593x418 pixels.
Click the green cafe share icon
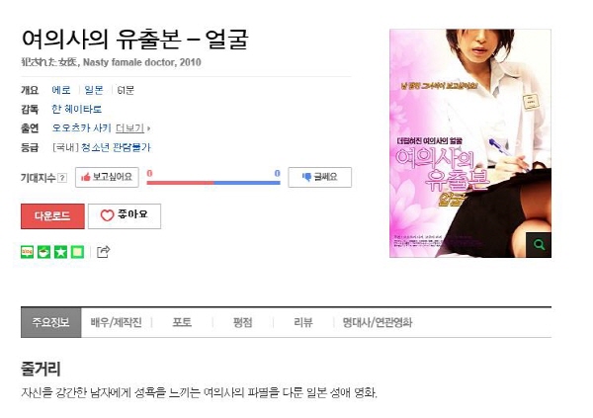click(x=43, y=252)
